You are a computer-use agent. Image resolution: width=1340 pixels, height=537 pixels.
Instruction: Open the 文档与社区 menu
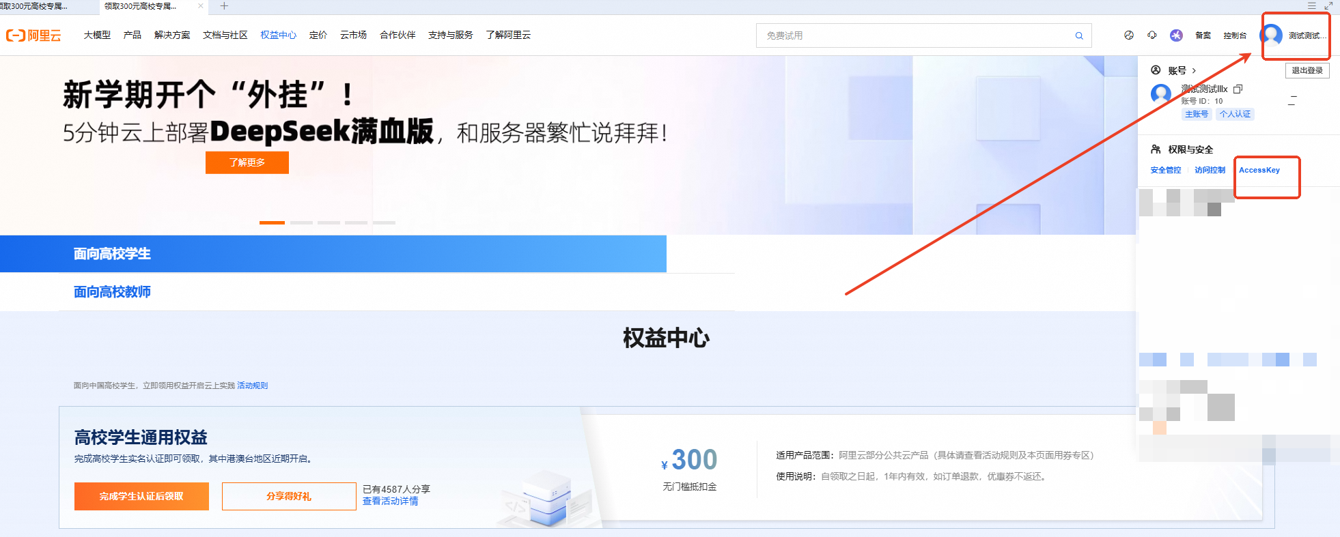pos(225,35)
